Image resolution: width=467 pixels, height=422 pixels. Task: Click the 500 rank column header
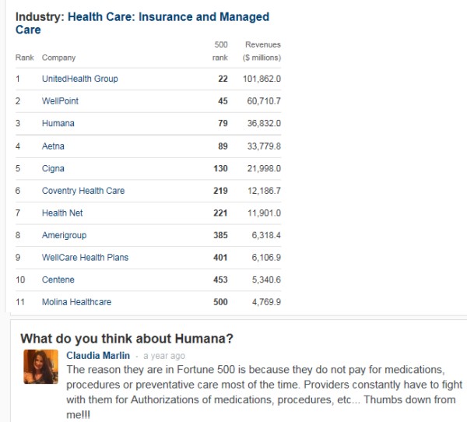tap(220, 51)
